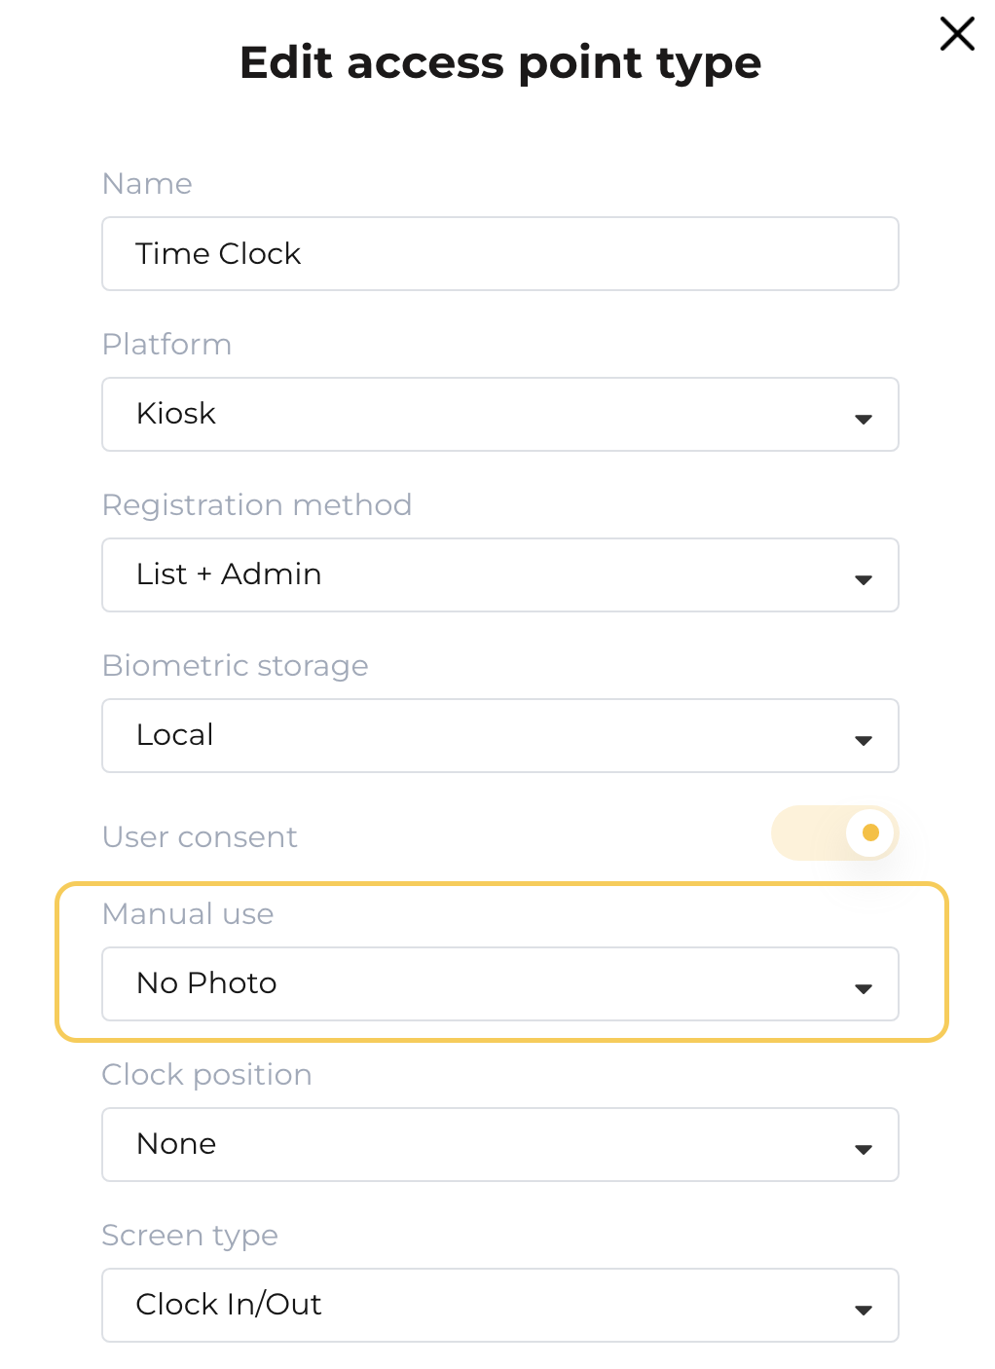The width and height of the screenshot is (995, 1369).
Task: Click the Time Clock name field
Action: [499, 253]
